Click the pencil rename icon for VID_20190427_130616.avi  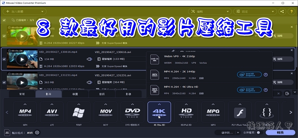click(173, 51)
